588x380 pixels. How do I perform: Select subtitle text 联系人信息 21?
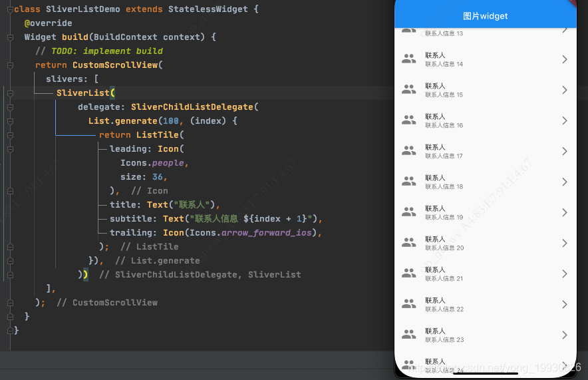444,279
